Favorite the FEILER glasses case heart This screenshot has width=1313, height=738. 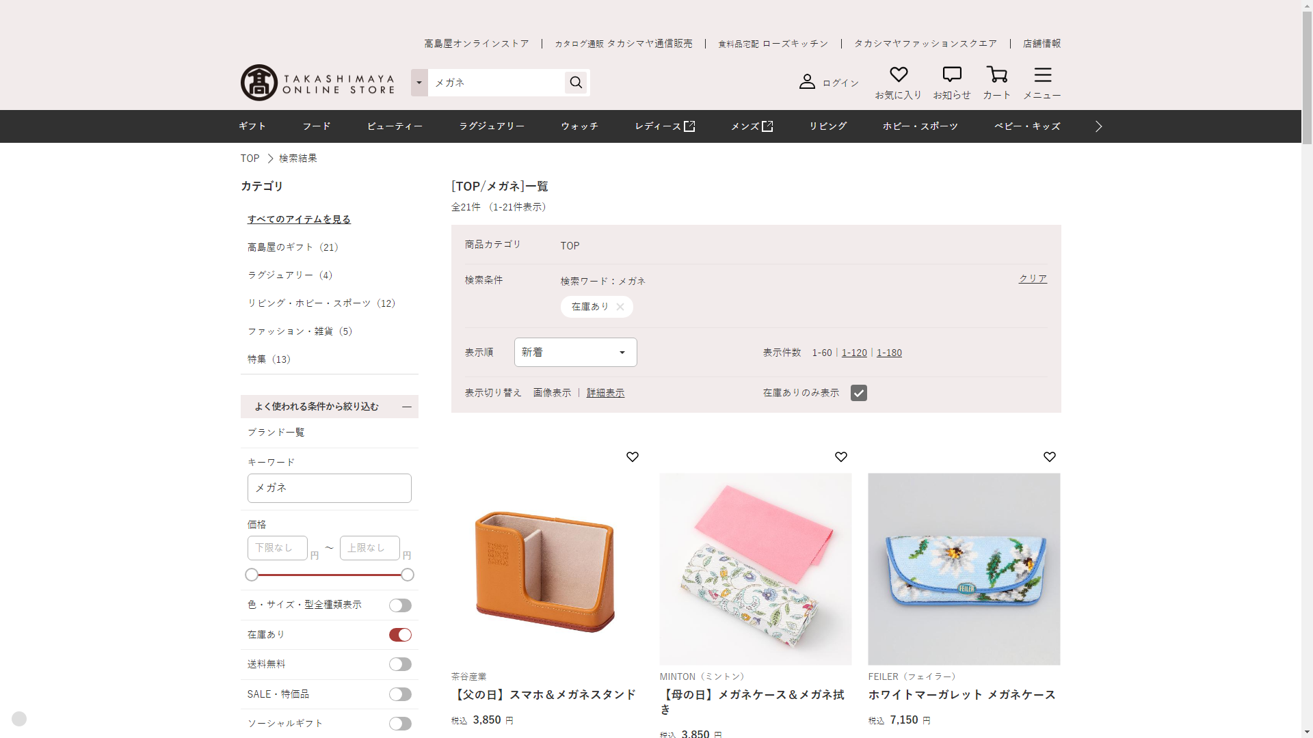(1049, 456)
